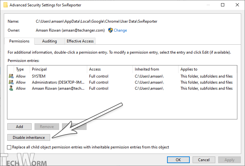The width and height of the screenshot is (245, 166).
Task: Maximize the Advanced Security Settings window
Action: (223, 5)
